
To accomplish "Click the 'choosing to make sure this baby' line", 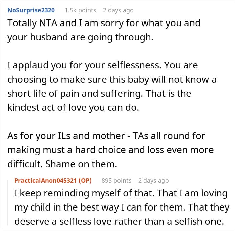I will point(112,80).
